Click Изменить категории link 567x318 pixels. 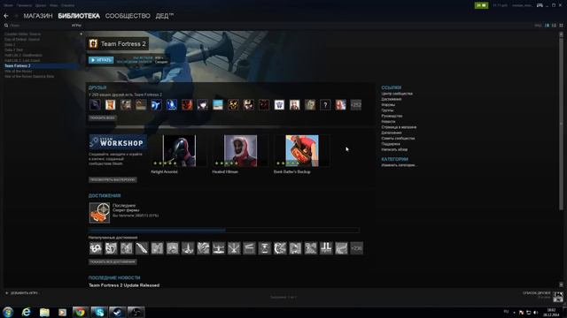point(399,165)
